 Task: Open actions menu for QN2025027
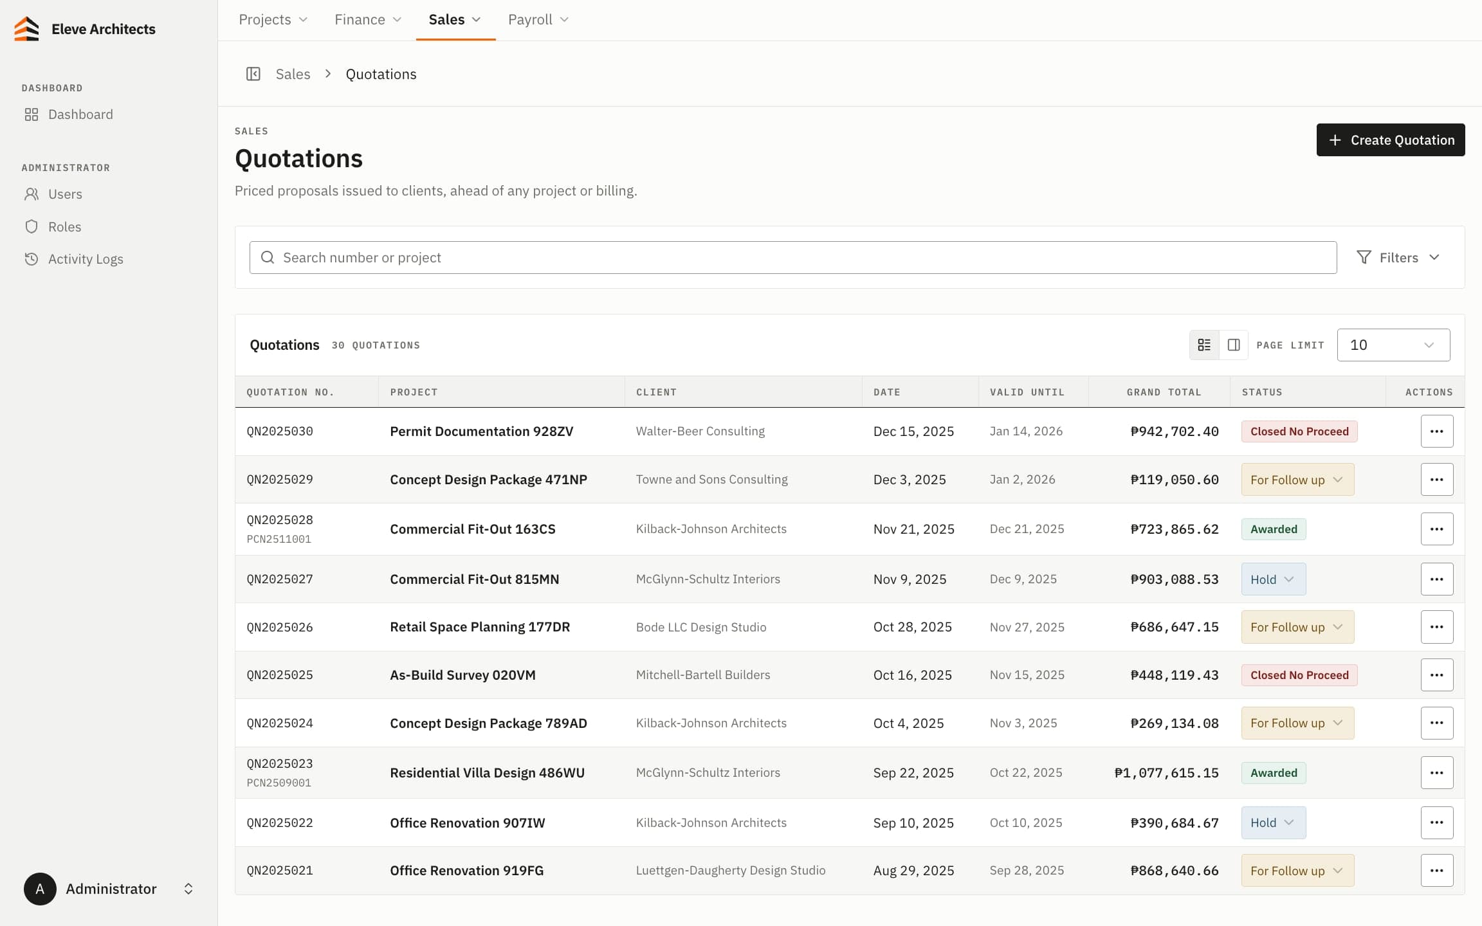click(1437, 579)
